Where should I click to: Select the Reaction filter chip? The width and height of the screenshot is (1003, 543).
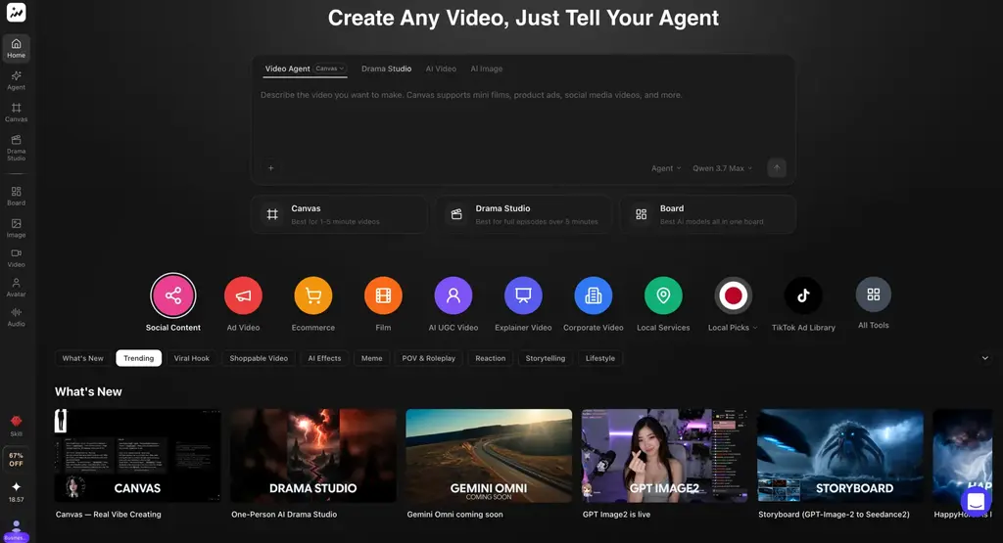pyautogui.click(x=491, y=358)
